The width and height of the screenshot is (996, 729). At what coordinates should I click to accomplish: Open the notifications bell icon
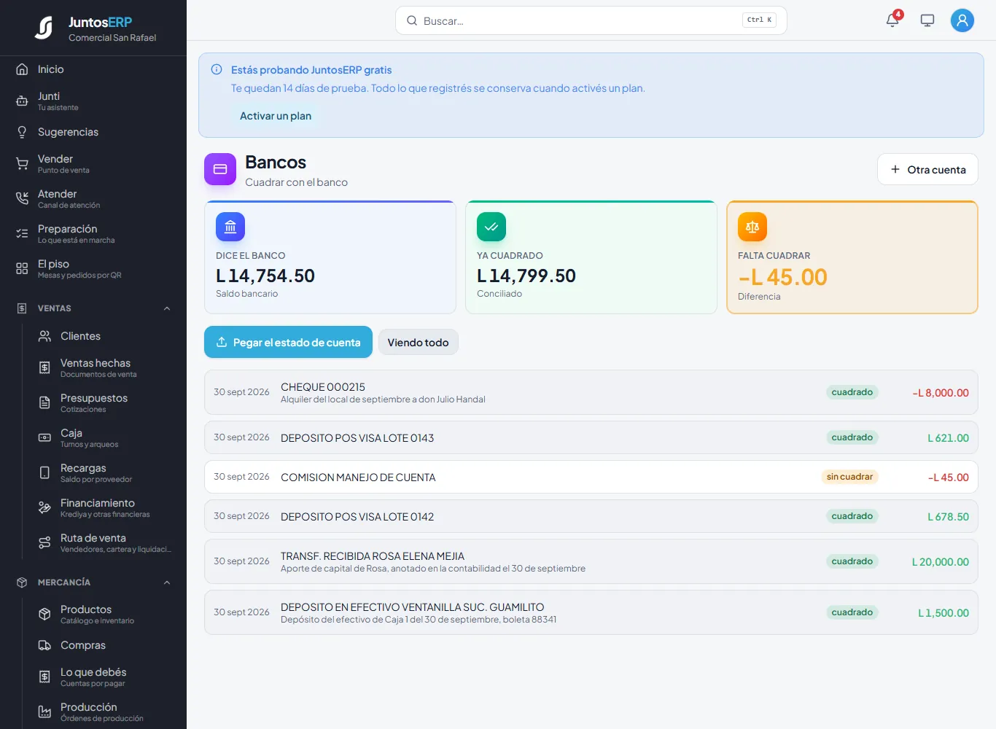pos(892,20)
